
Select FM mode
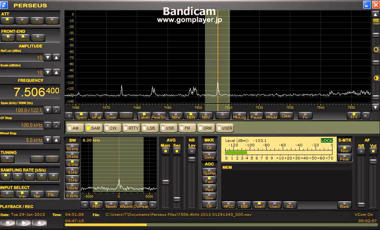(187, 128)
